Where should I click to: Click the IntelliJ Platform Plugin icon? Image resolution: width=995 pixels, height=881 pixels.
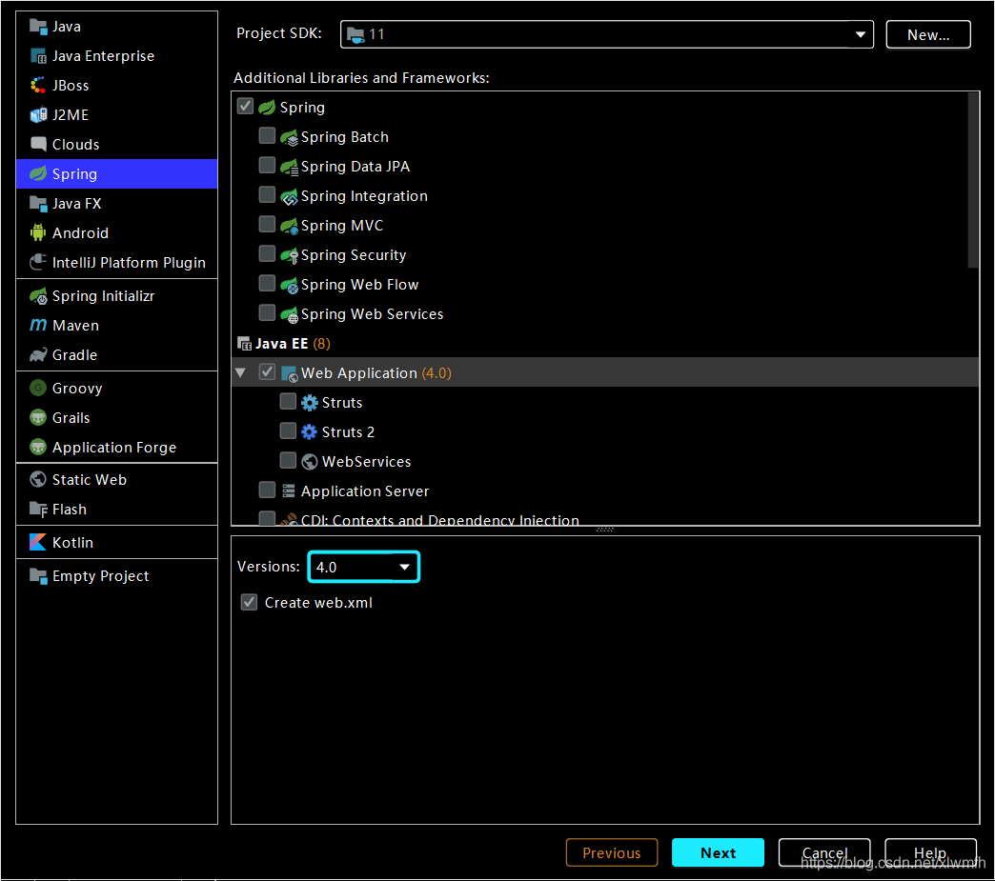click(38, 263)
